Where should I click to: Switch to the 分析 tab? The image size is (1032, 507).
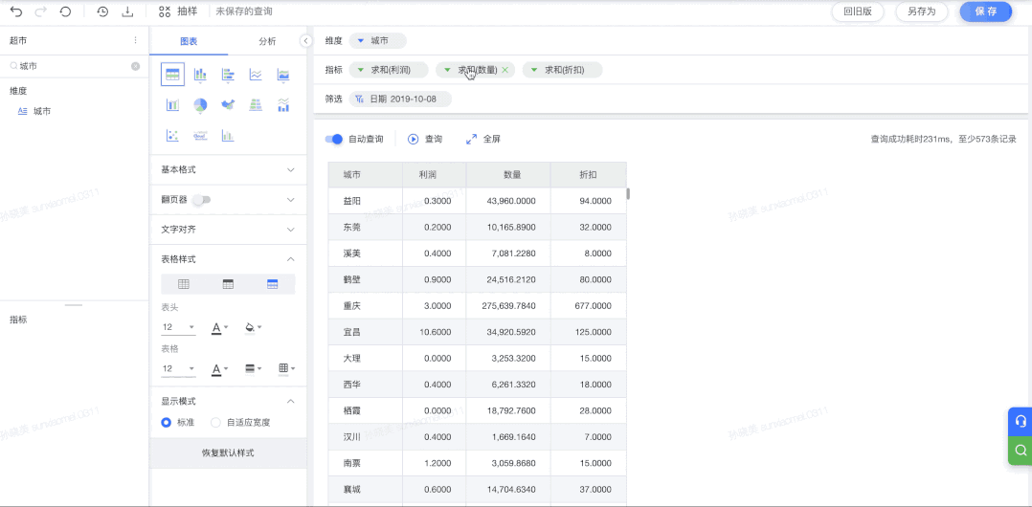point(267,41)
